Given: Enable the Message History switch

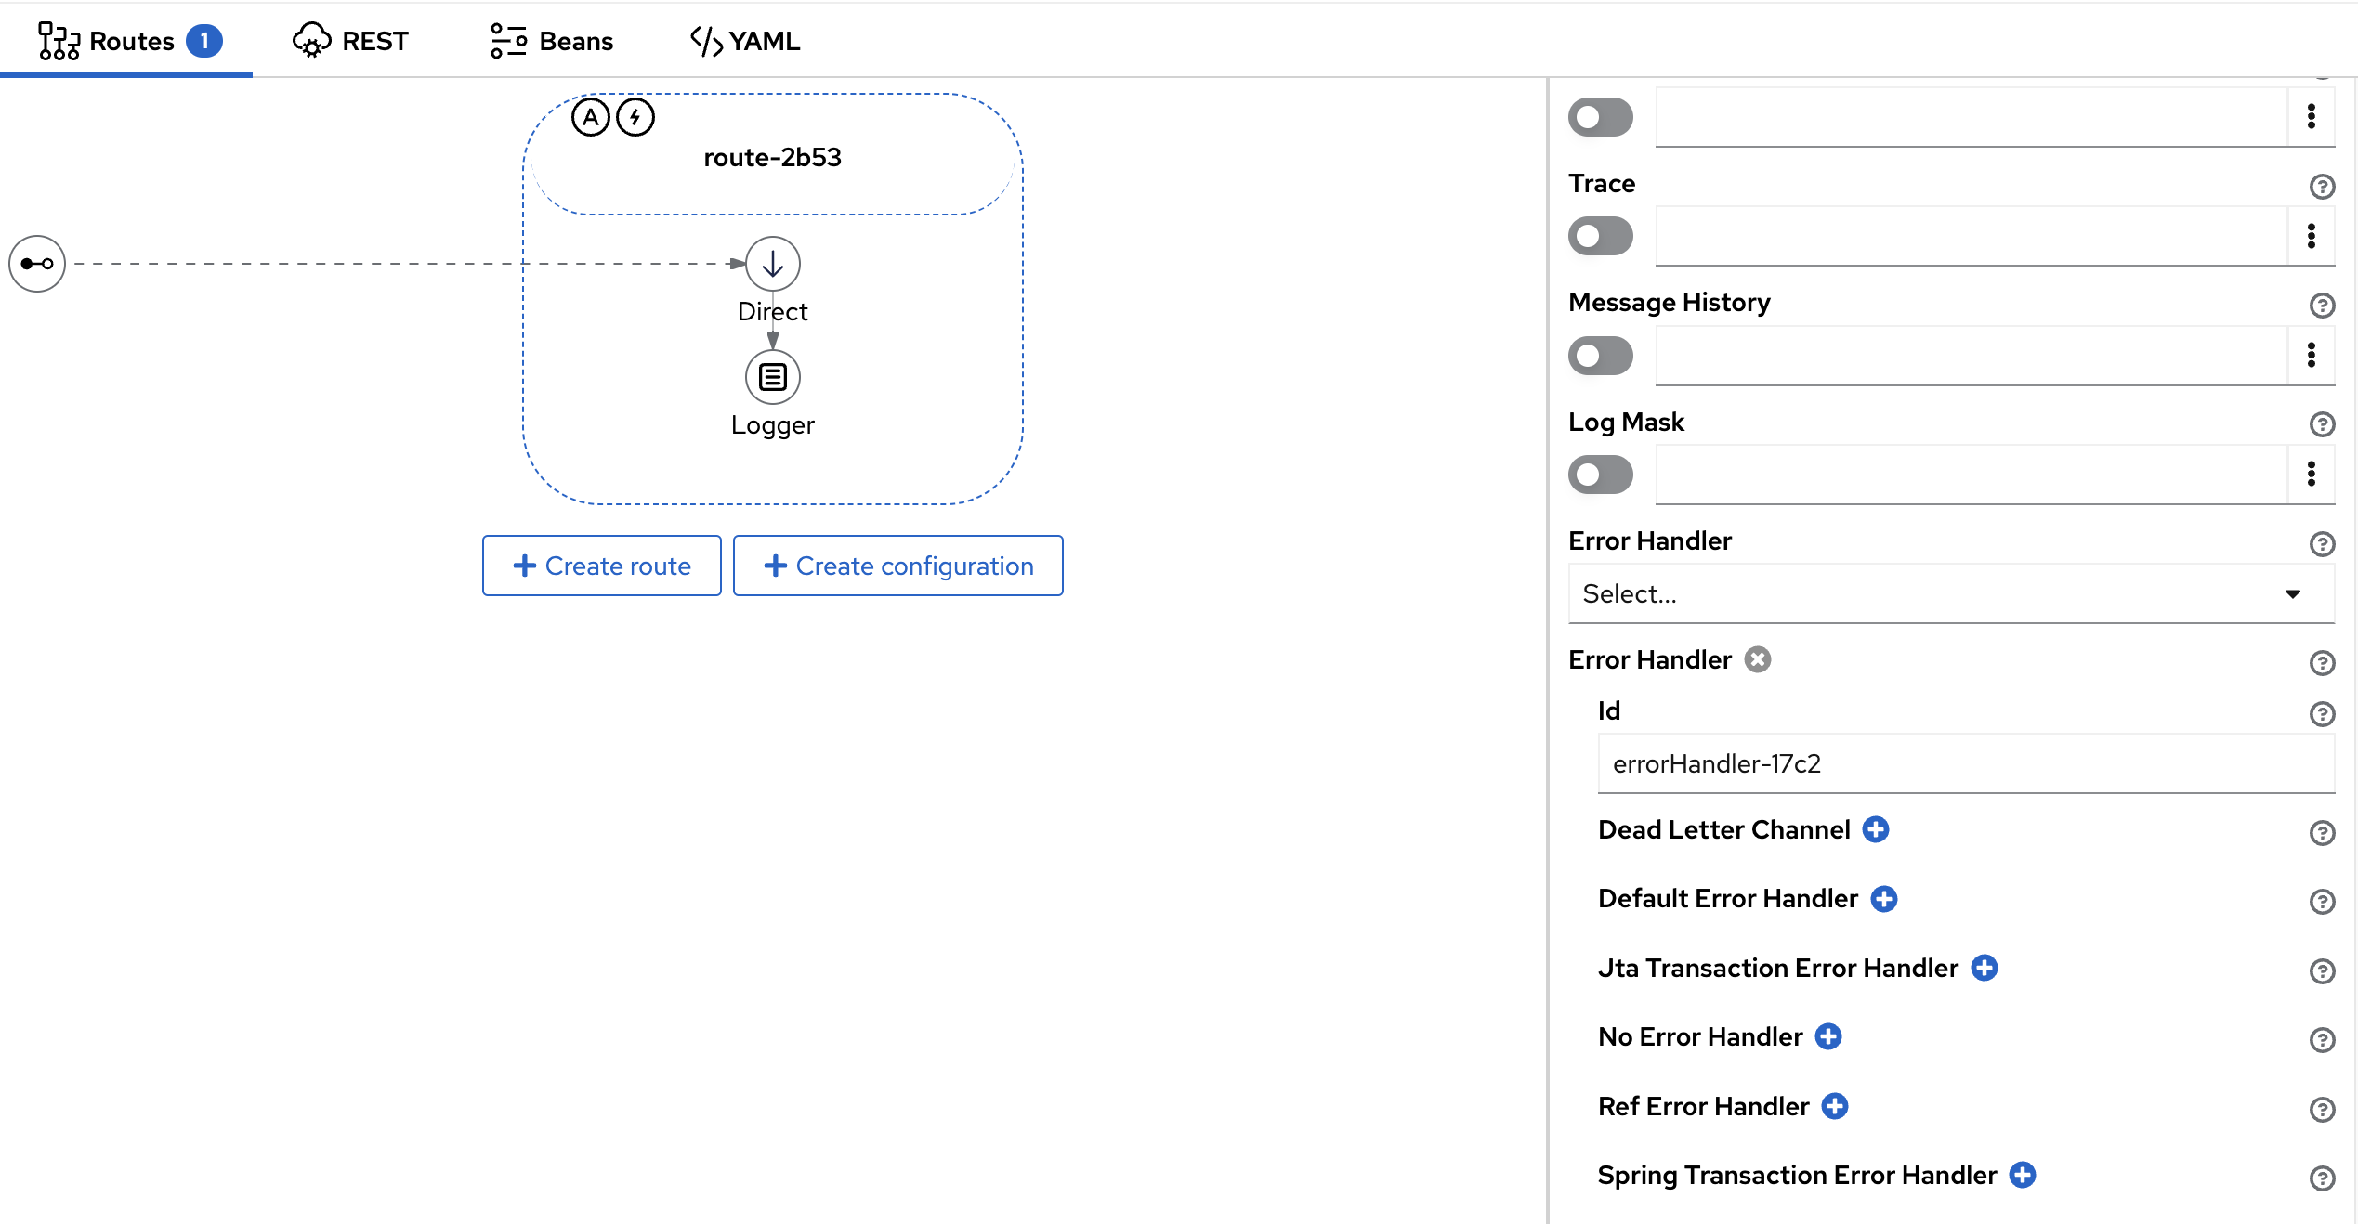Looking at the screenshot, I should [x=1600, y=356].
